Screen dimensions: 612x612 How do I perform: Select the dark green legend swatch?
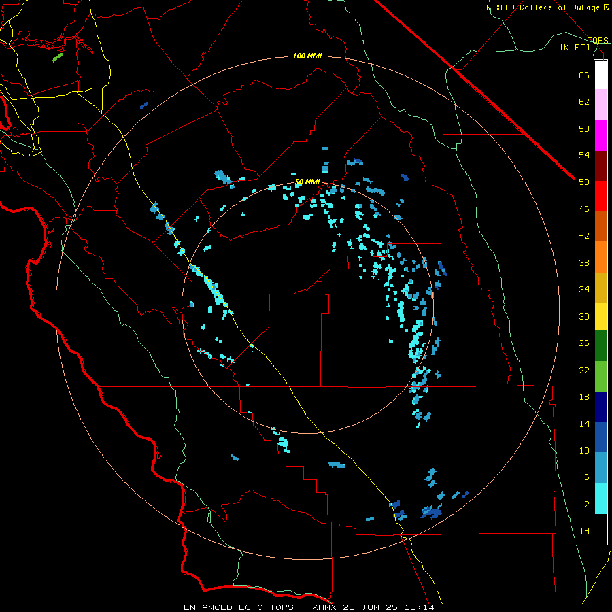coord(600,346)
